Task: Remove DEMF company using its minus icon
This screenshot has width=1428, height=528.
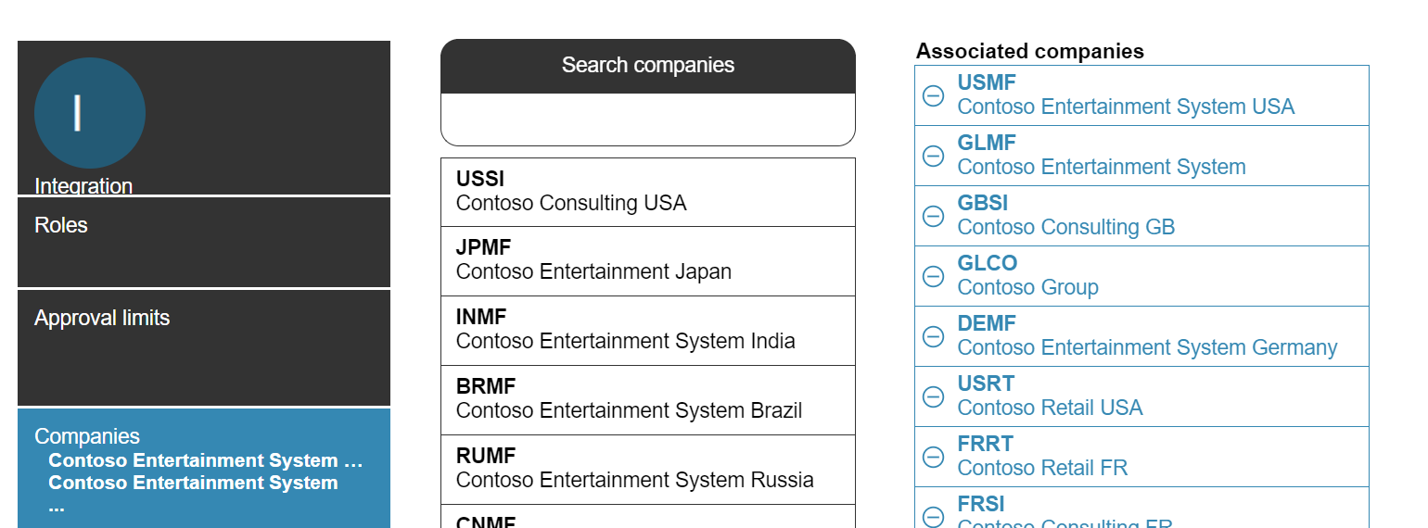Action: [934, 336]
